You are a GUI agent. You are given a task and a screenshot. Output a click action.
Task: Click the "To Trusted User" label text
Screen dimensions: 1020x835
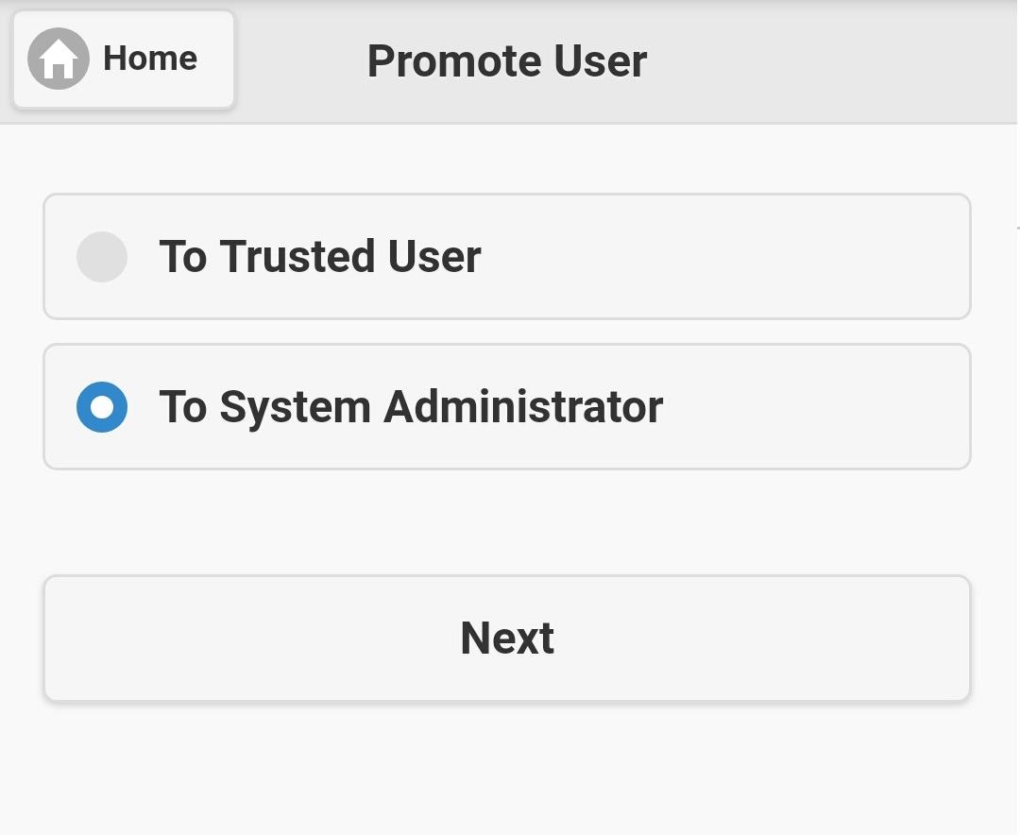320,257
